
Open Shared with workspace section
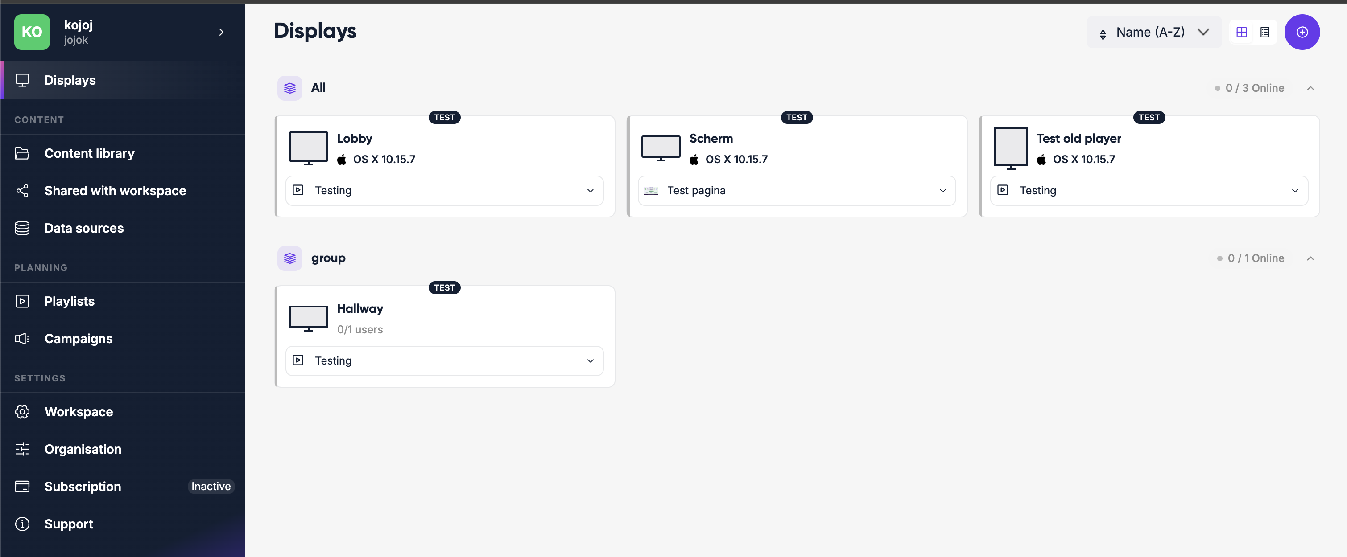click(115, 191)
